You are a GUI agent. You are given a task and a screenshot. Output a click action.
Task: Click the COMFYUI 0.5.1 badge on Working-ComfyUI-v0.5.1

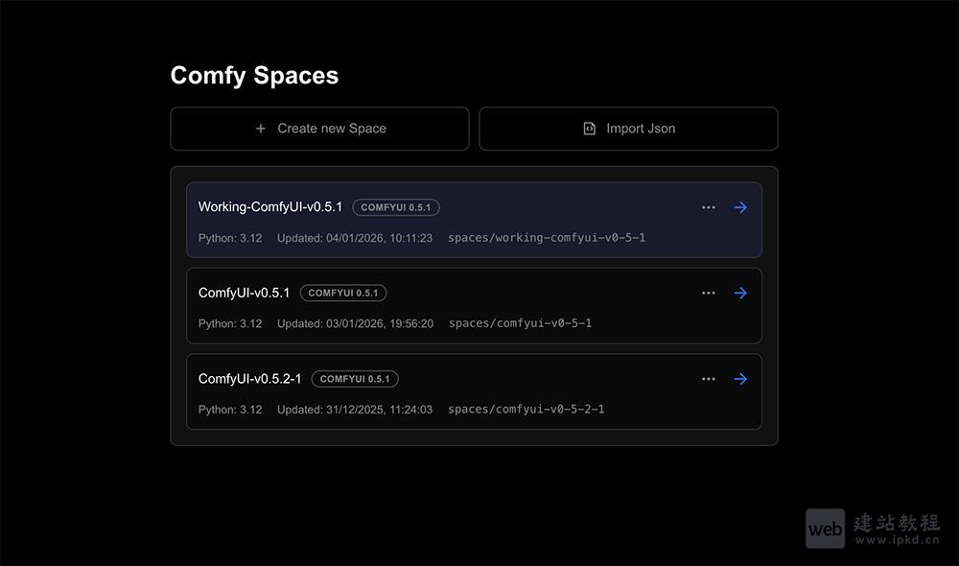(395, 207)
